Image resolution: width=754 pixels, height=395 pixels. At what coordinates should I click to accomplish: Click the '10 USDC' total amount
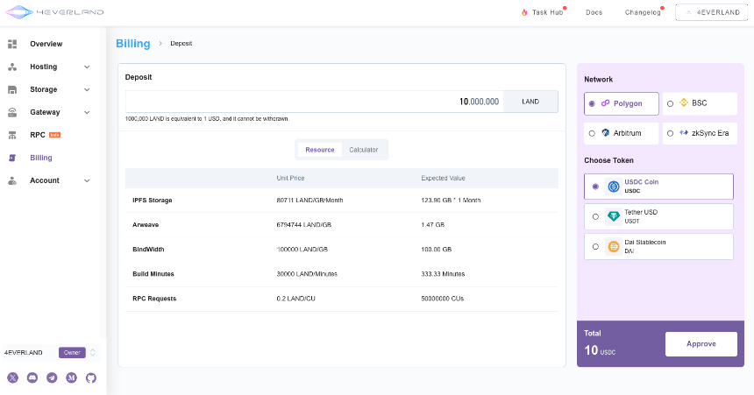coord(600,350)
